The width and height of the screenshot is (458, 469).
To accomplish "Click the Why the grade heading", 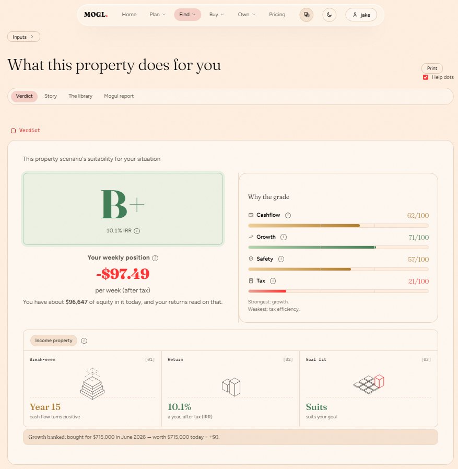I will 268,197.
